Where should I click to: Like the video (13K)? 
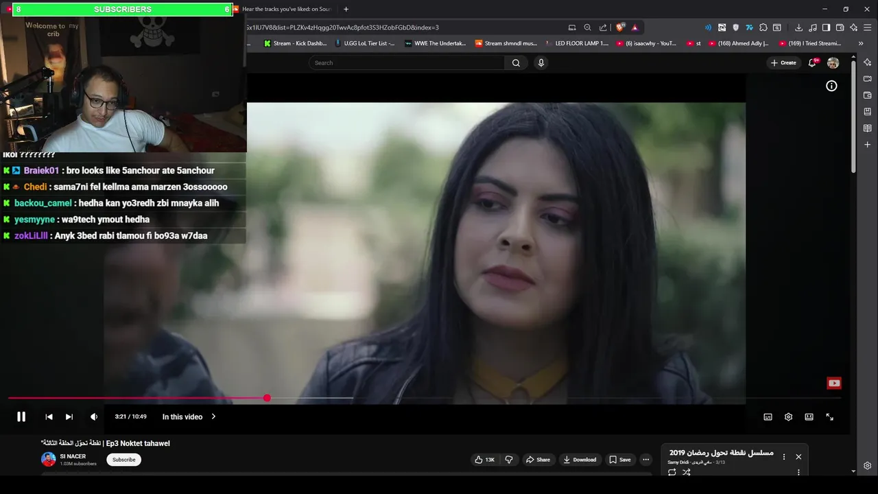(484, 460)
